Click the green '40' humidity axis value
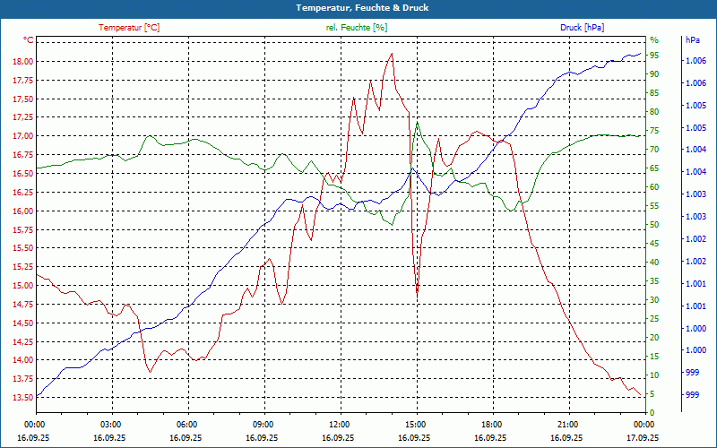Image resolution: width=717 pixels, height=448 pixels. [x=654, y=263]
